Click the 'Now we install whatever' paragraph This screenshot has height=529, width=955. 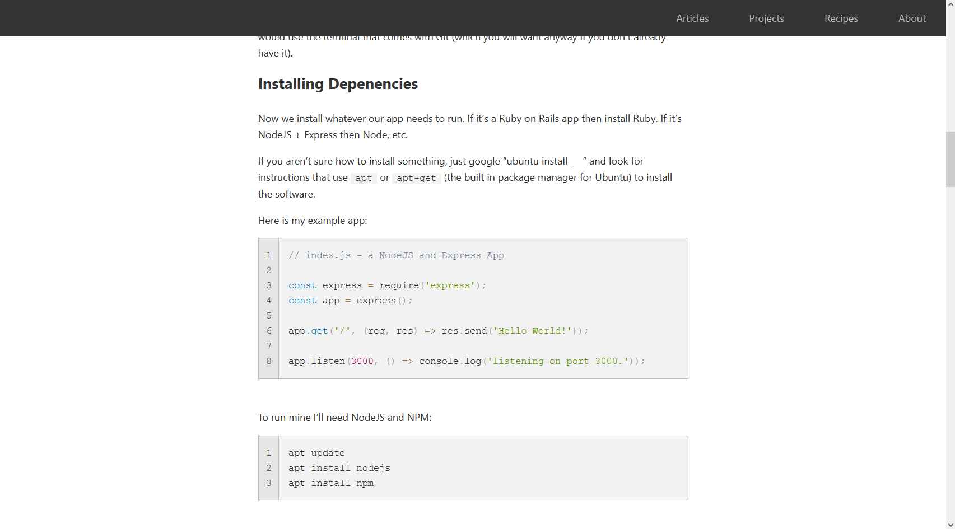(x=470, y=127)
